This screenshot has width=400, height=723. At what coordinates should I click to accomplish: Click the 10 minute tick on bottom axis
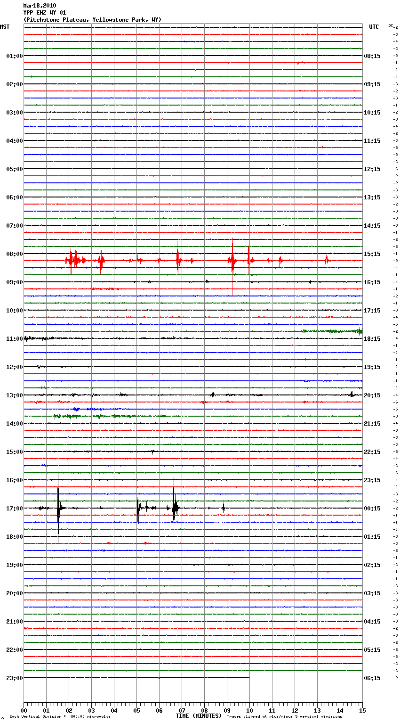click(x=249, y=710)
